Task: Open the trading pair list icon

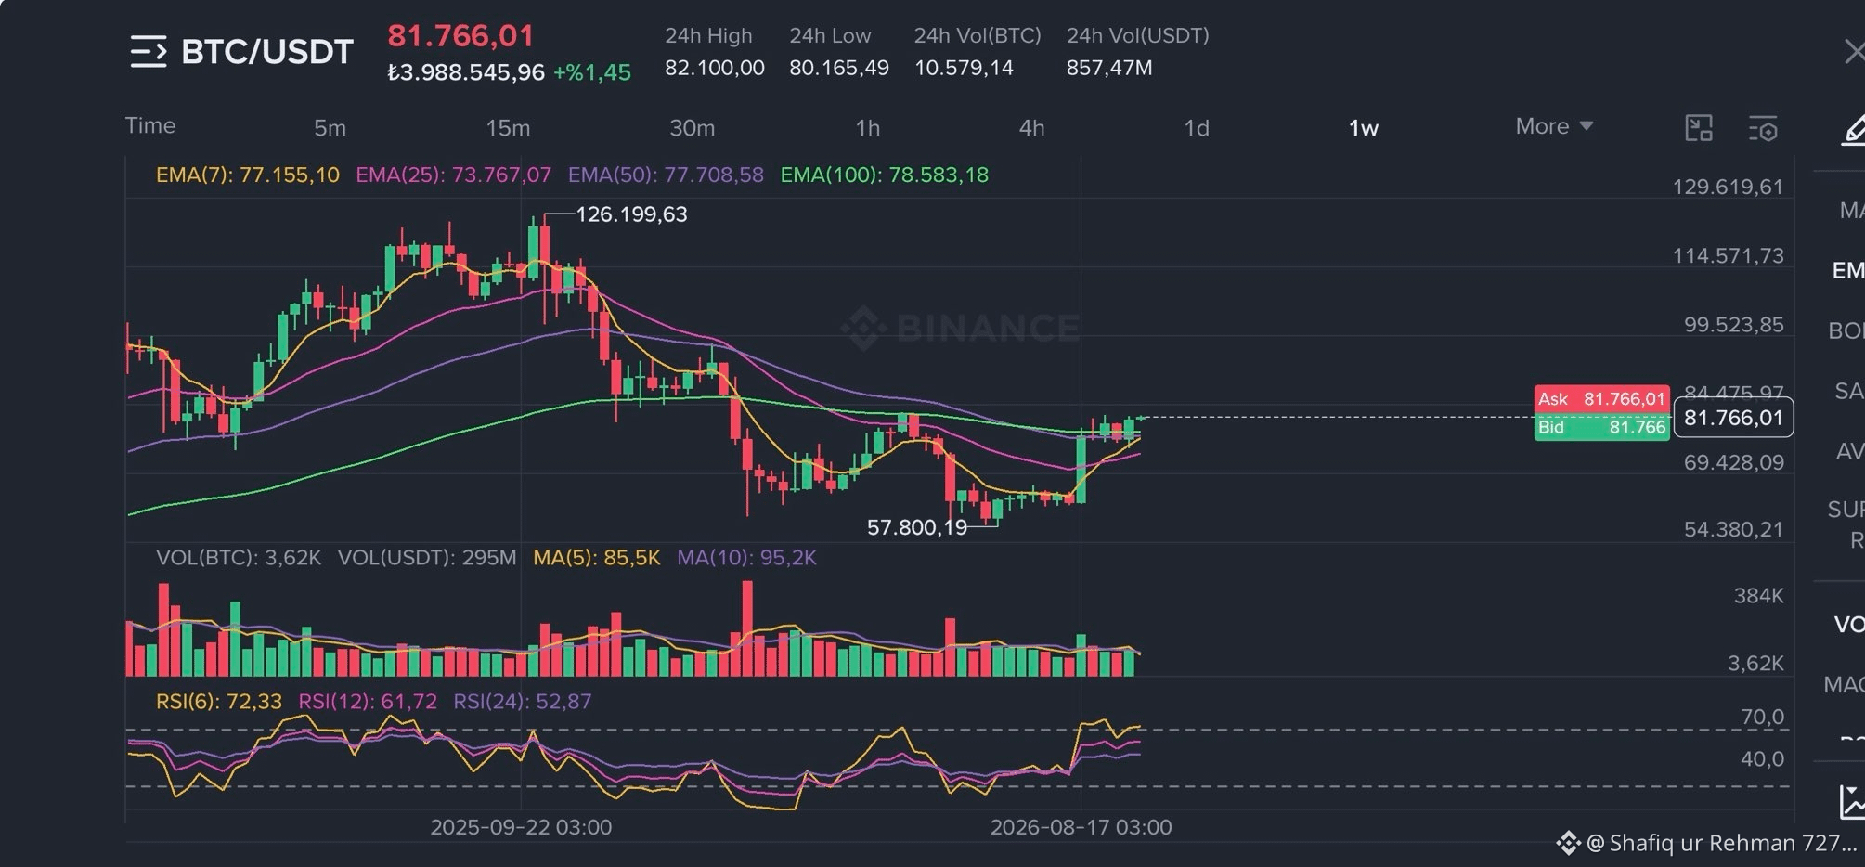Action: pos(149,51)
